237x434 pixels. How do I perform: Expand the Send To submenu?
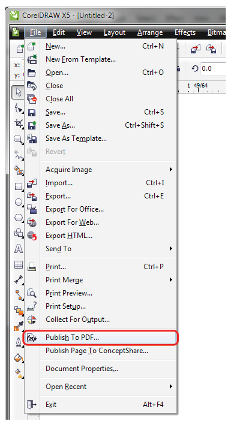(108, 249)
